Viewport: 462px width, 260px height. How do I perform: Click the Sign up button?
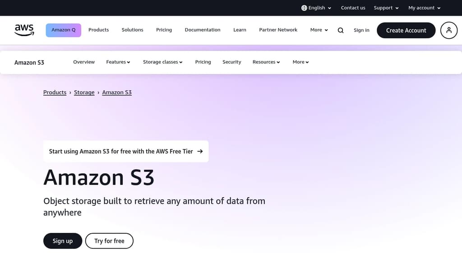click(x=63, y=241)
